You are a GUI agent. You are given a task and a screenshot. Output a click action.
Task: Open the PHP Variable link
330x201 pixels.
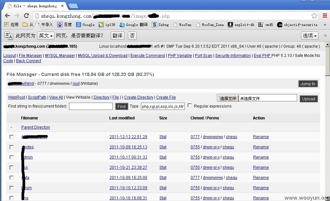click(180, 55)
